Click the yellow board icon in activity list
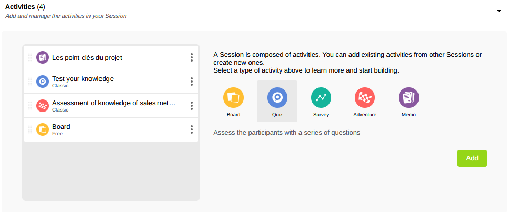This screenshot has height=212, width=508. (x=43, y=129)
